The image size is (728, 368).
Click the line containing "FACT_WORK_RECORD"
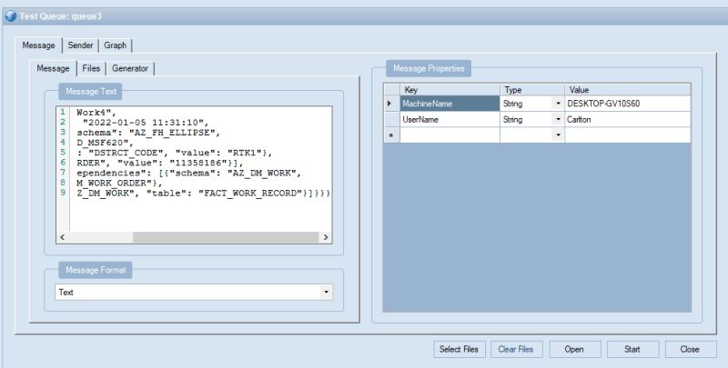coord(203,194)
